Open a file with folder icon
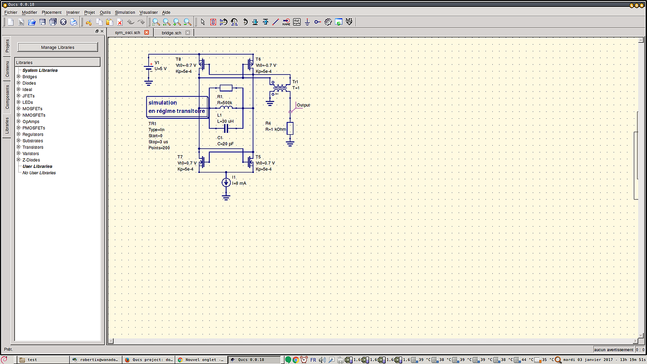 click(32, 22)
